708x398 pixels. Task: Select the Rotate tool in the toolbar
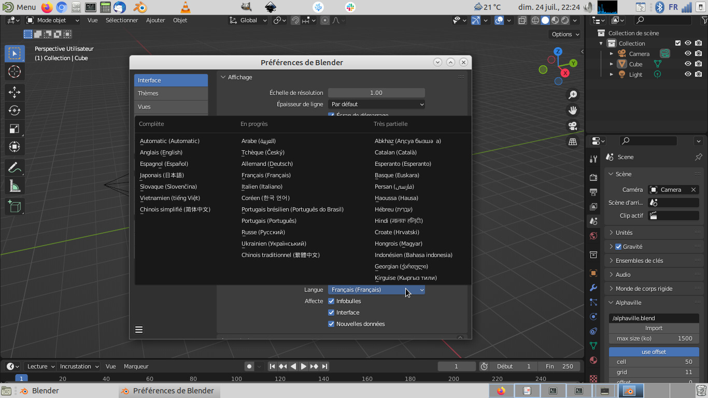coord(15,110)
